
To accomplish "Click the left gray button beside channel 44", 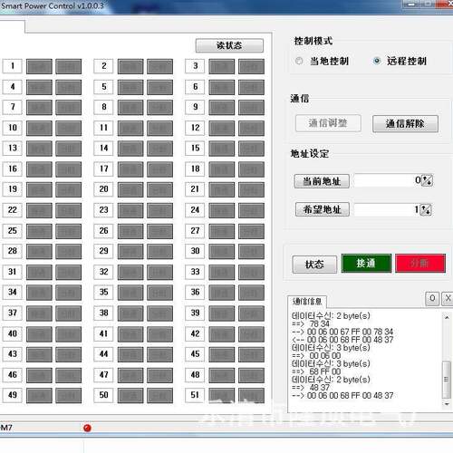I will tap(130, 354).
